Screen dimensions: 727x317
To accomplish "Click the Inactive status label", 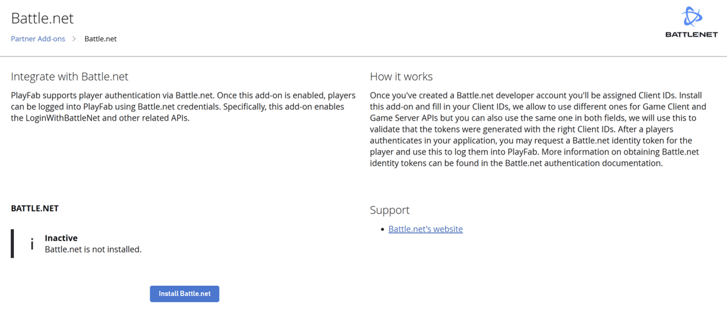I will point(61,238).
